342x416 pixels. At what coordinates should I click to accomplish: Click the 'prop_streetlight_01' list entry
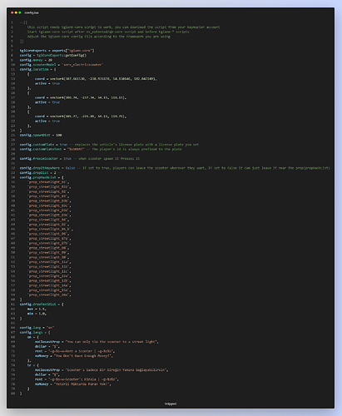[x=48, y=182]
